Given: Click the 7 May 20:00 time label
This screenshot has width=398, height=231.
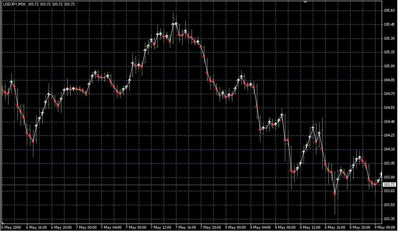Looking at the screenshot, I should (211, 227).
